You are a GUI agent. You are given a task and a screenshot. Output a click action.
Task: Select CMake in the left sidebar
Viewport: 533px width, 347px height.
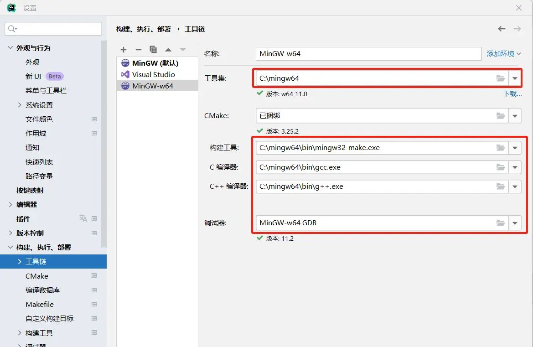(36, 276)
